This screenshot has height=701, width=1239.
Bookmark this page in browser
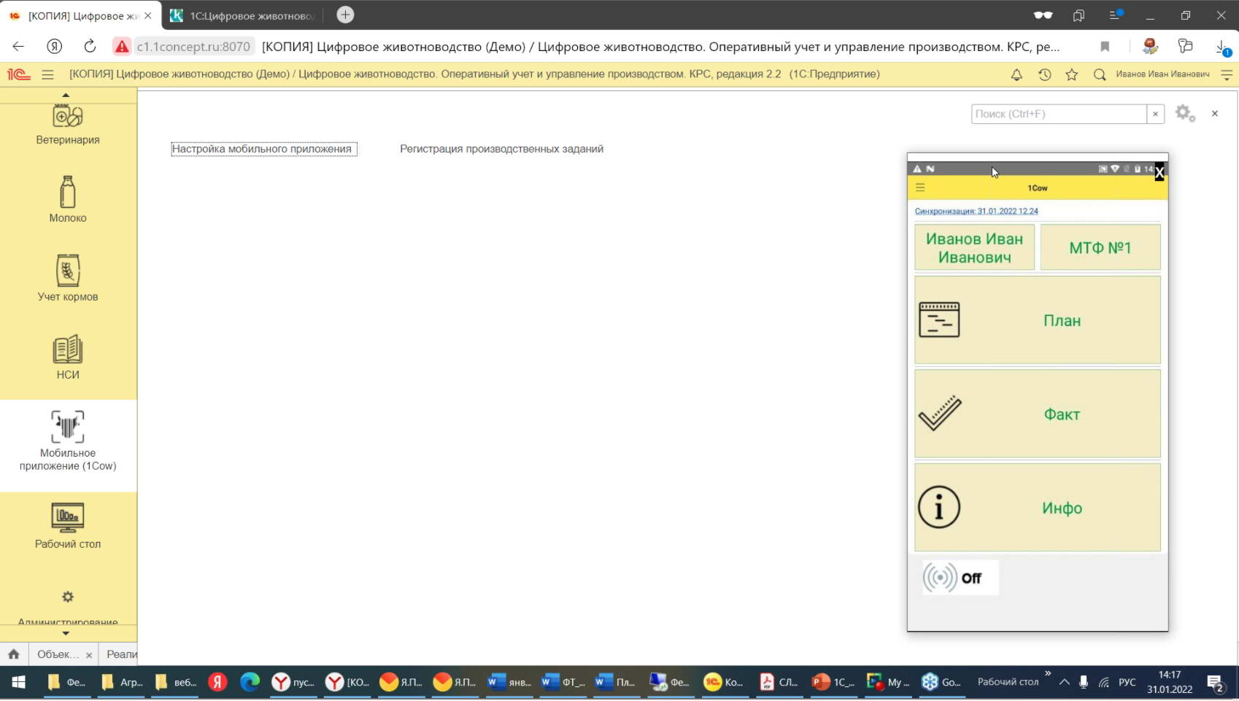[1105, 47]
